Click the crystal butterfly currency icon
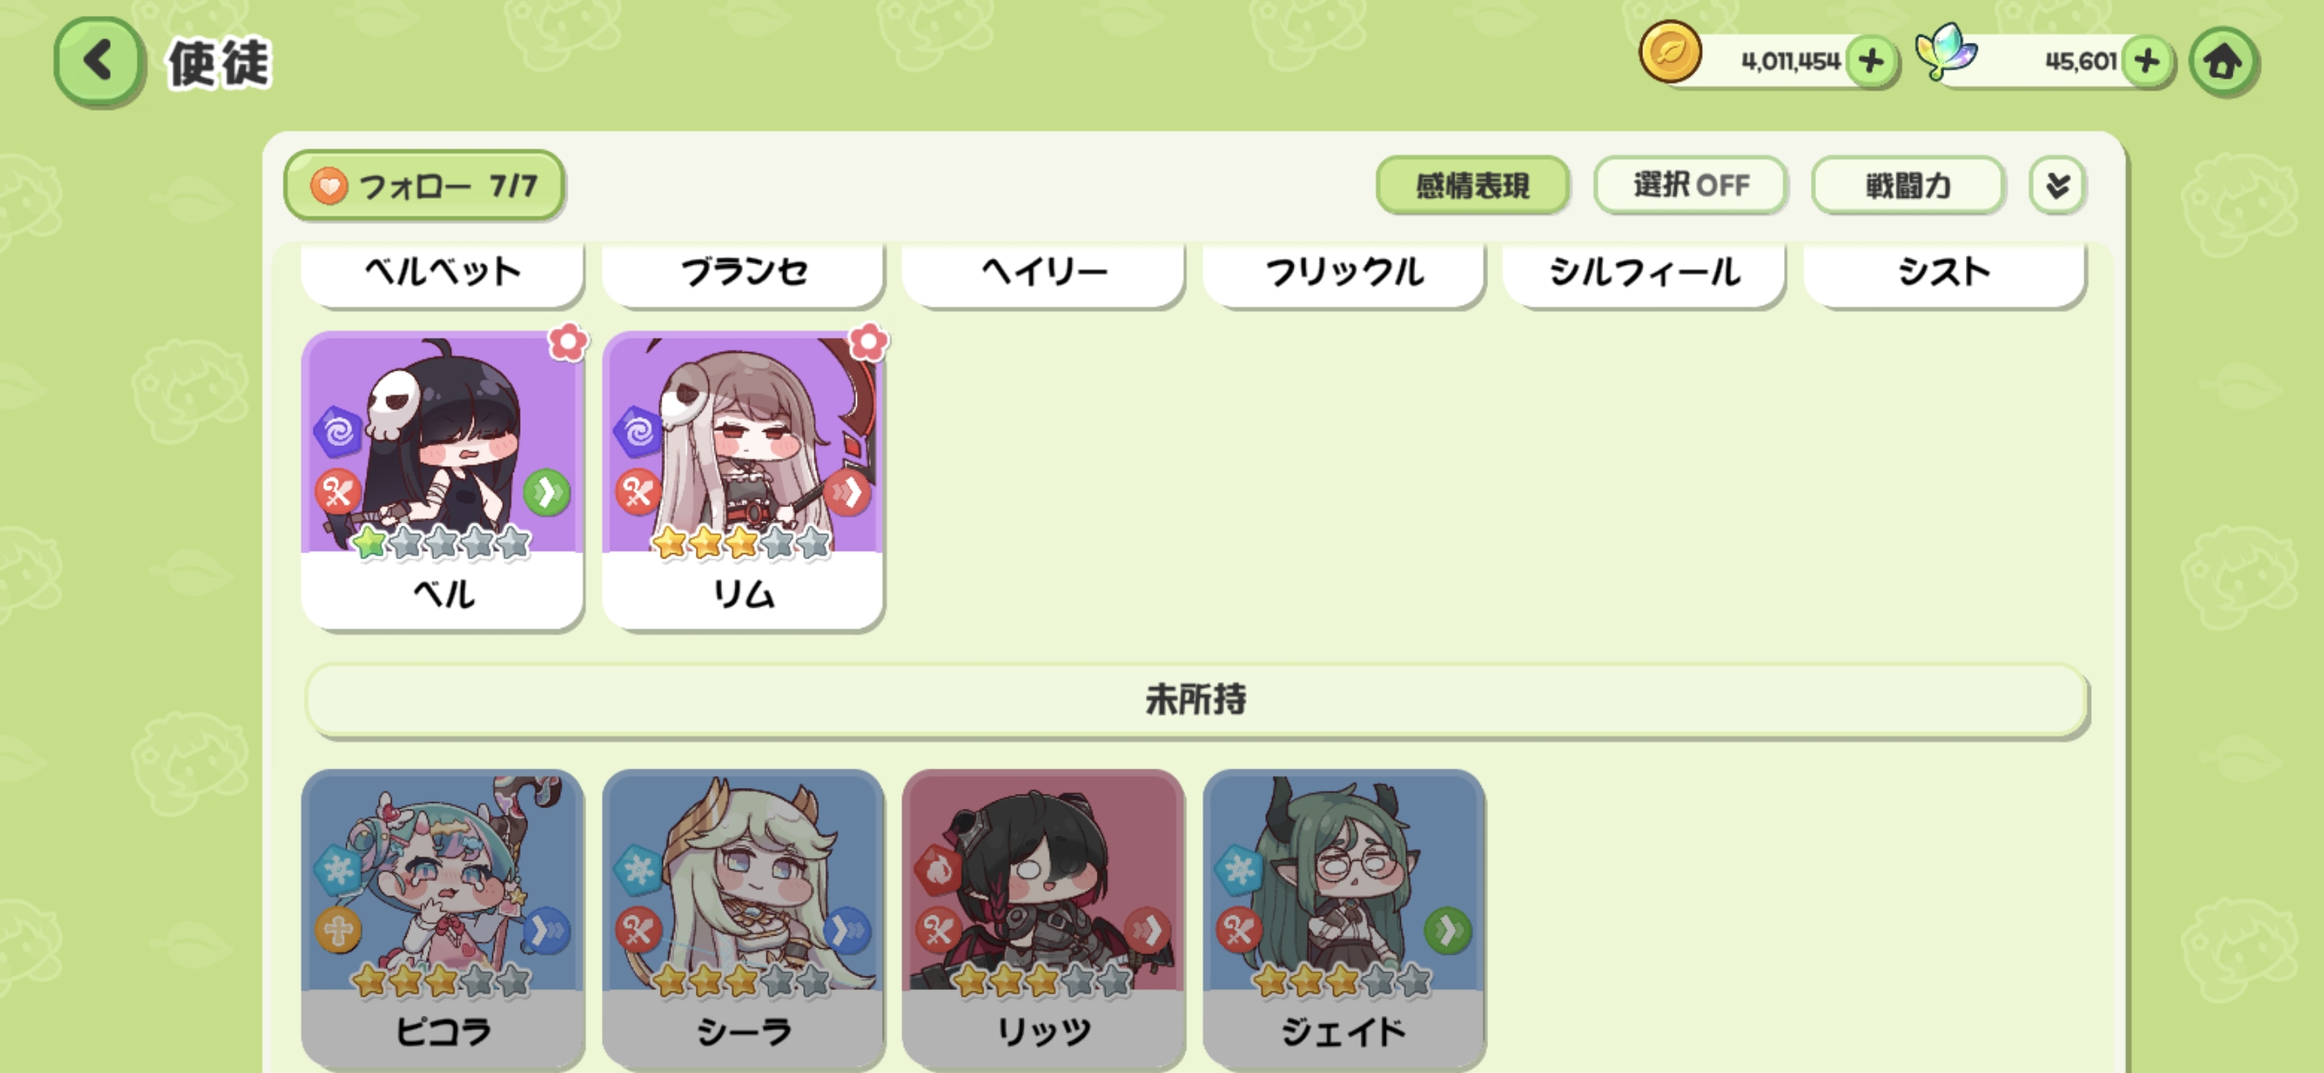Image resolution: width=2324 pixels, height=1073 pixels. tap(1947, 51)
